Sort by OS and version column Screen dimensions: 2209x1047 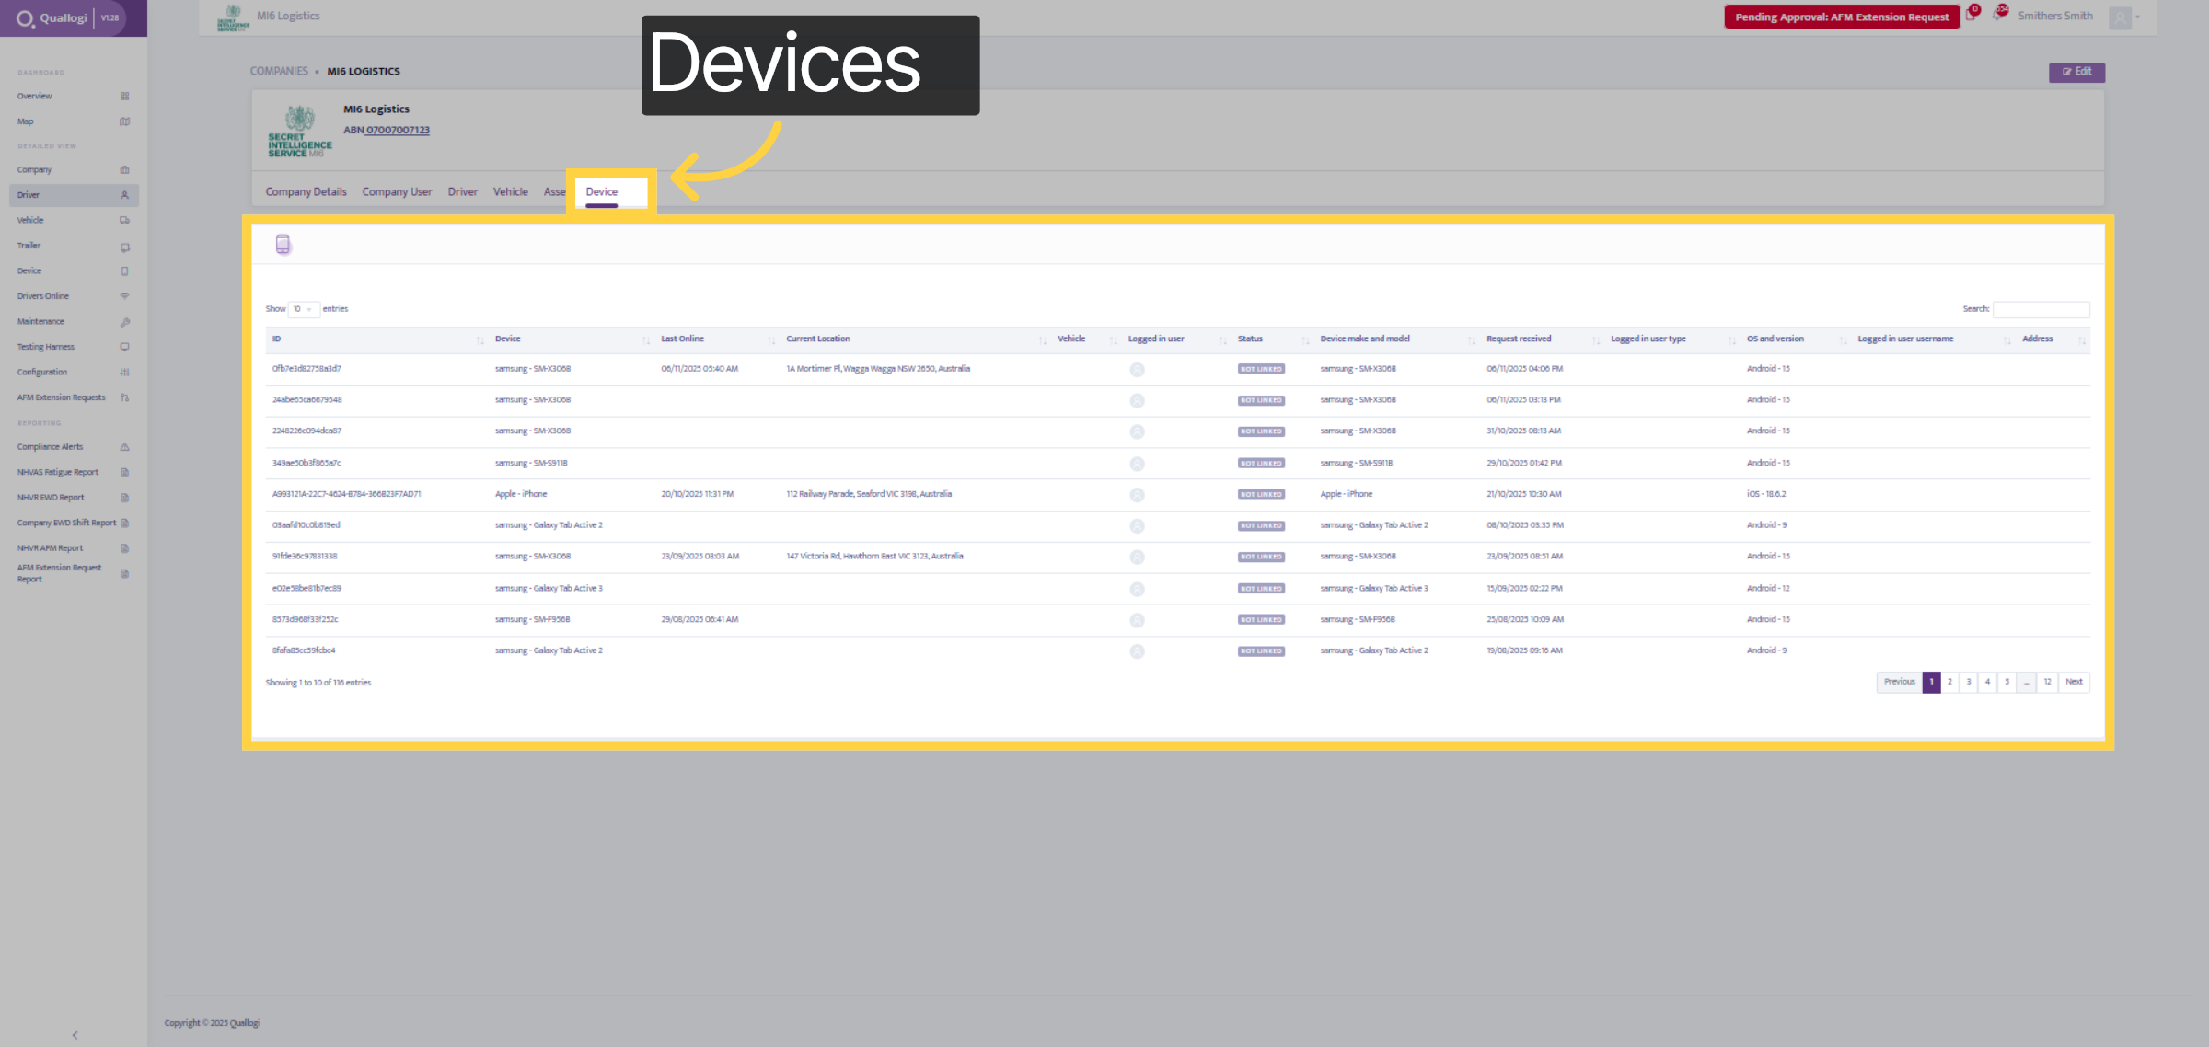click(1797, 339)
